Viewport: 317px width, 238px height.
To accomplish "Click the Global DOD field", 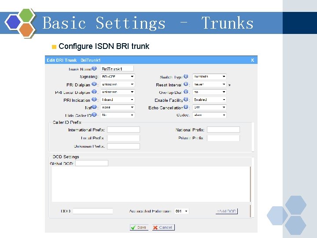I will tap(92, 163).
